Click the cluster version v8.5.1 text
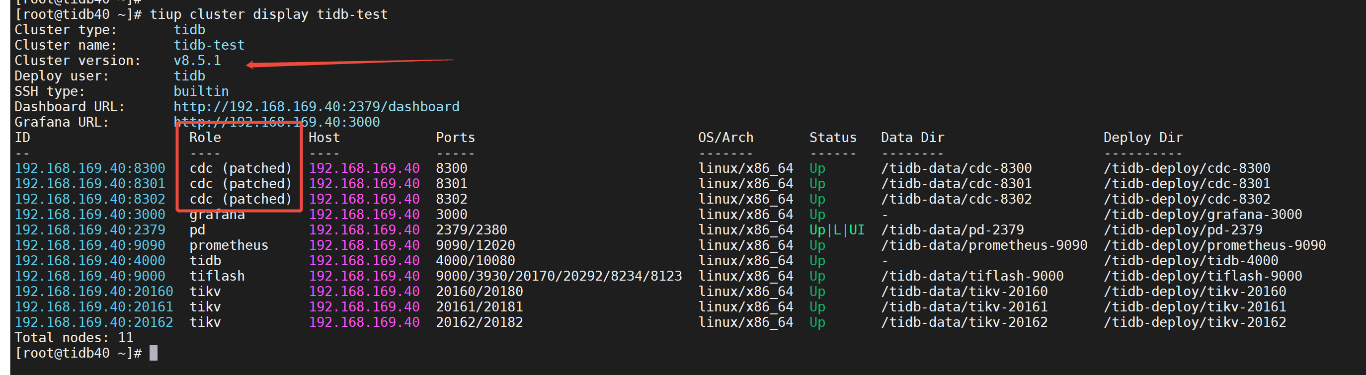 pos(197,61)
